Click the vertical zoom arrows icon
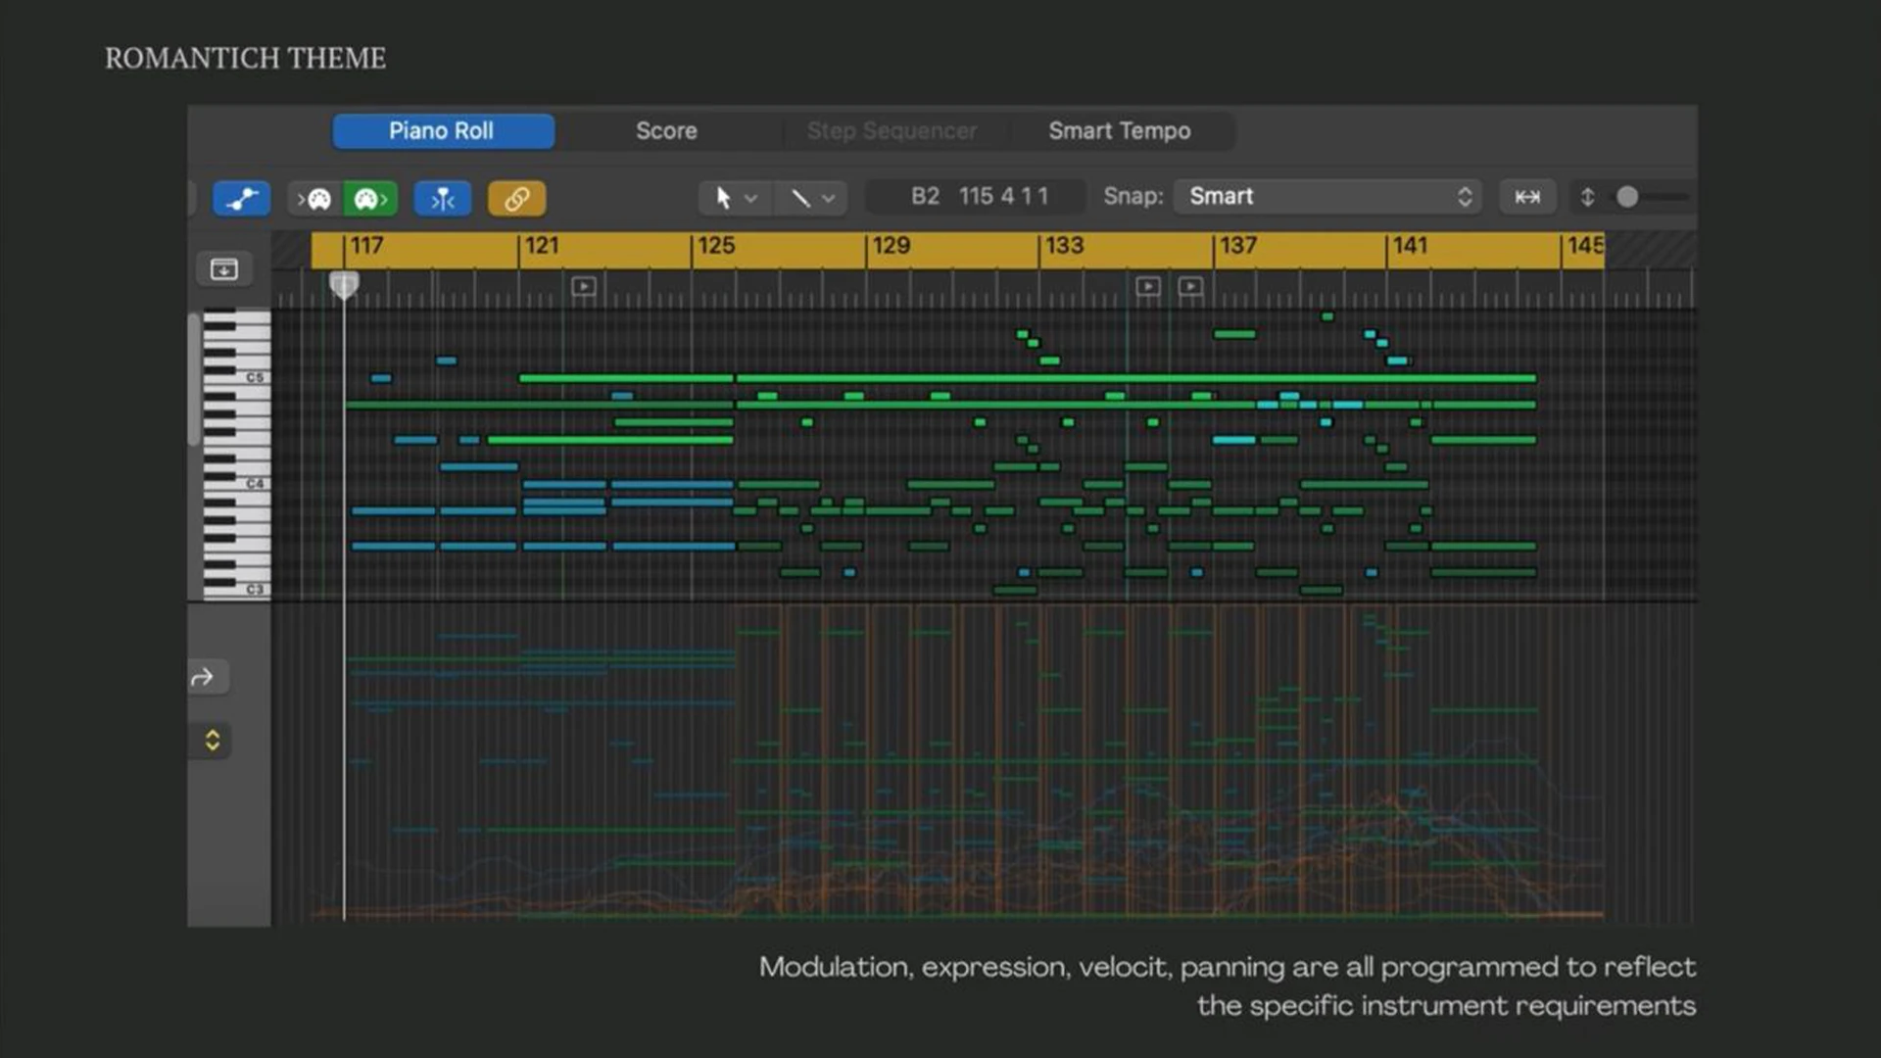 [x=1587, y=197]
